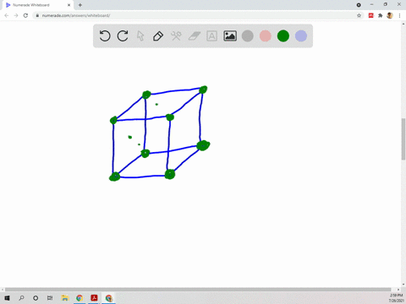This screenshot has width=406, height=304.
Task: Open the Windows Start menu
Action: click(x=7, y=298)
